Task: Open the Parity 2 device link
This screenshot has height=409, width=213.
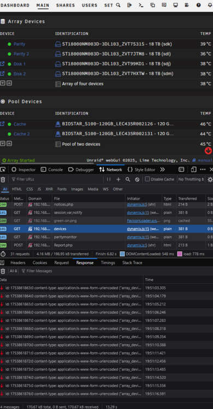Action: [x=21, y=54]
